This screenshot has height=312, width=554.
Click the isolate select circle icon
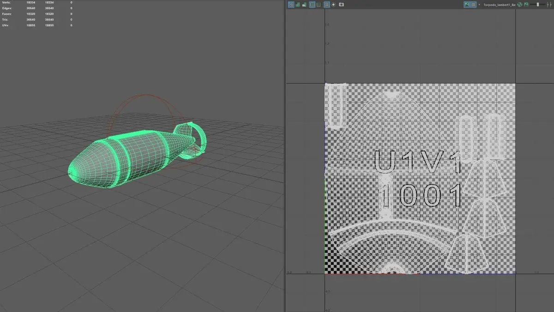point(333,5)
